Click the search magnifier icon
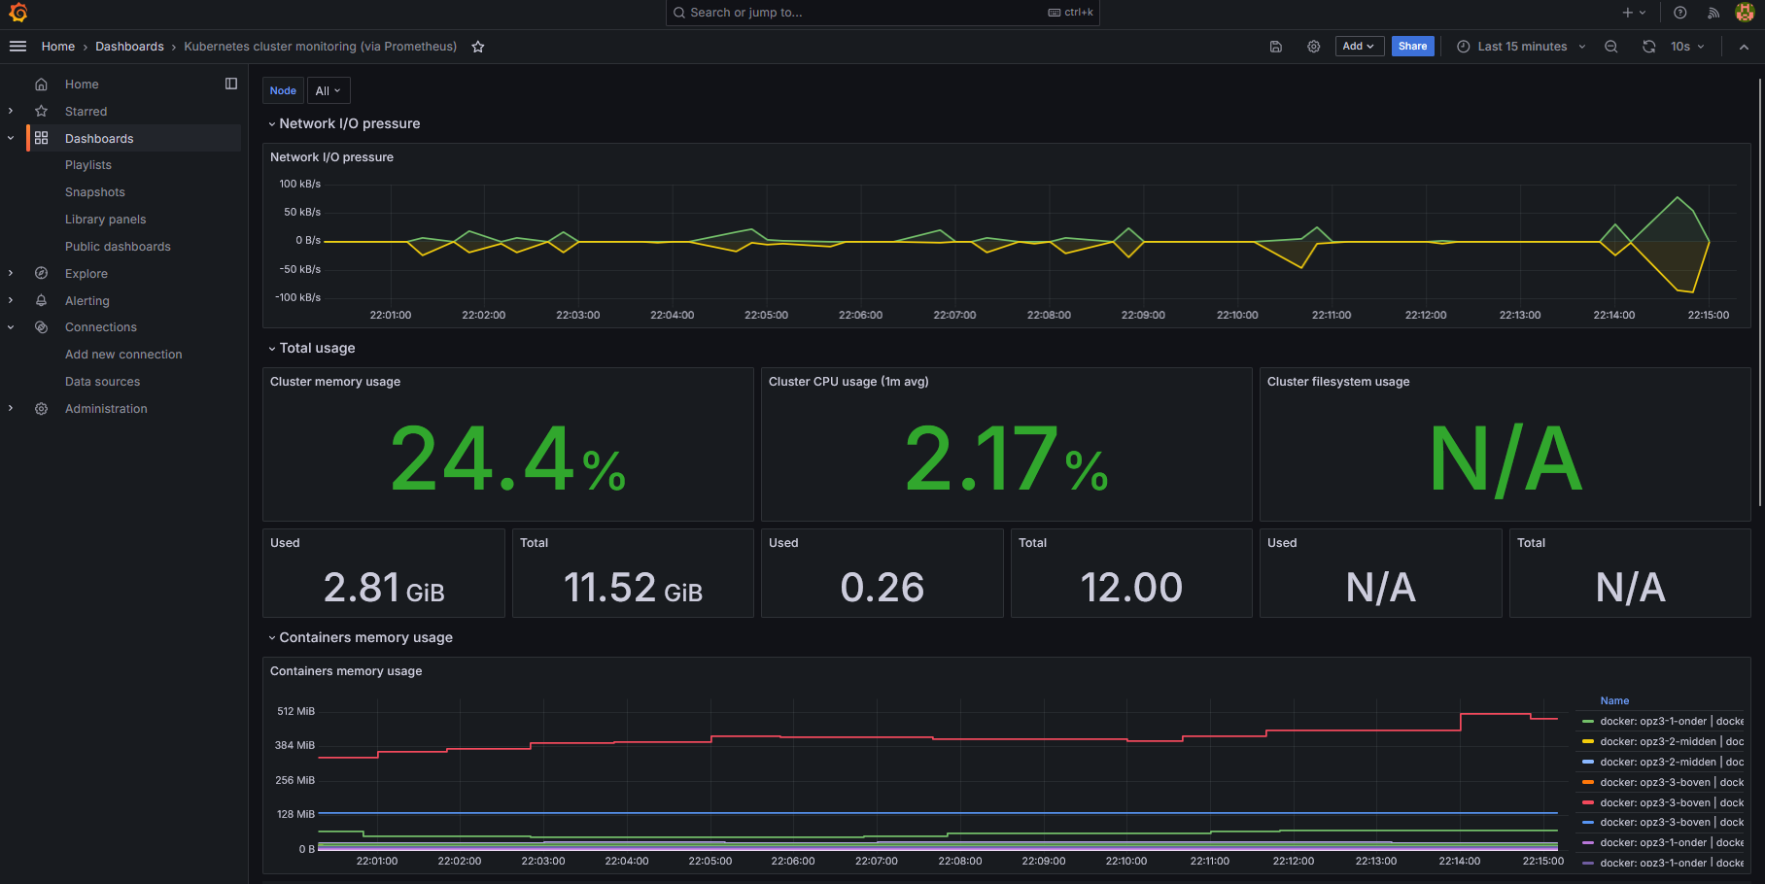Image resolution: width=1765 pixels, height=884 pixels. tap(679, 13)
